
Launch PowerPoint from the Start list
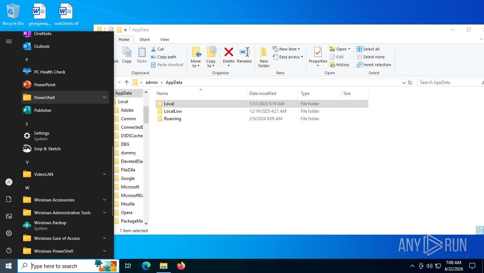point(65,85)
